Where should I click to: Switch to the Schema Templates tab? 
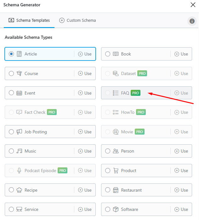coord(29,20)
